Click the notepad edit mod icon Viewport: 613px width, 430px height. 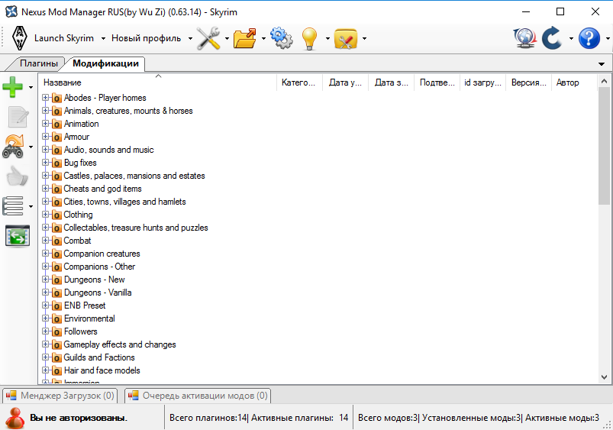[18, 117]
